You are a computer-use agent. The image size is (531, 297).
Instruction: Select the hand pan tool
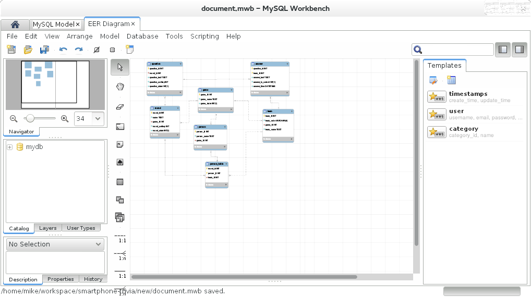pos(120,86)
